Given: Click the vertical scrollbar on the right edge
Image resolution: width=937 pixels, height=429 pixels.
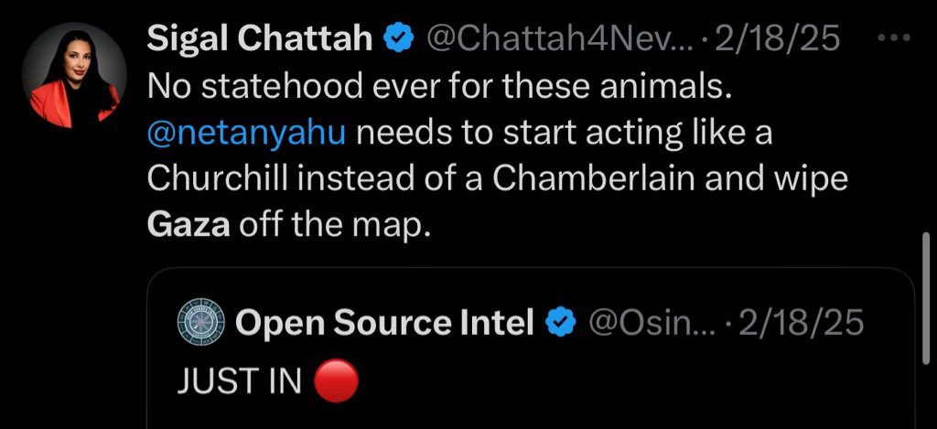Looking at the screenshot, I should [x=928, y=291].
